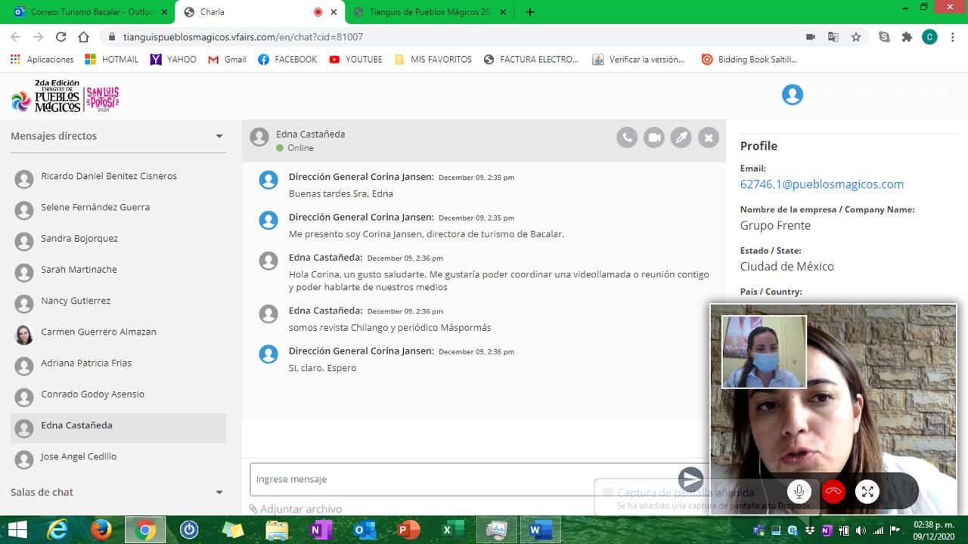Mute the microphone in video call
Screen dimensions: 968x544
coord(799,492)
